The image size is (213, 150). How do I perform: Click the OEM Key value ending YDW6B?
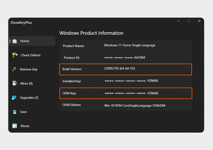click(131, 93)
